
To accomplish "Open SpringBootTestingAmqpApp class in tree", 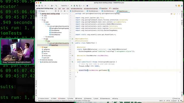I will [x=59, y=28].
